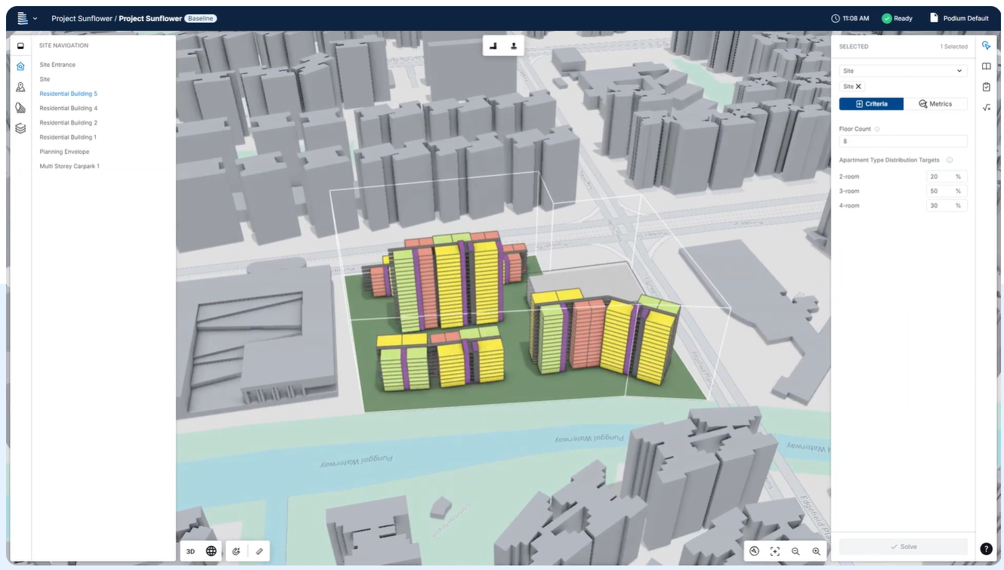Open the site navigation home-search icon
This screenshot has width=1004, height=570.
pos(20,66)
